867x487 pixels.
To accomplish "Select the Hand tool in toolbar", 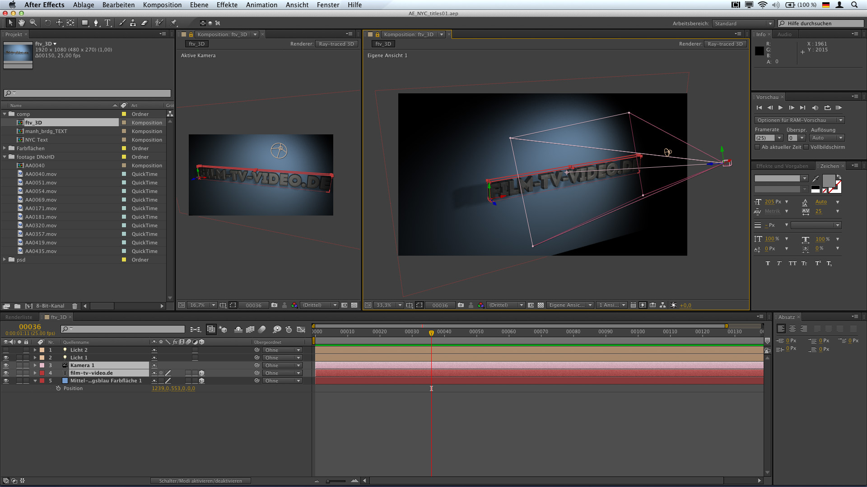I will (22, 23).
